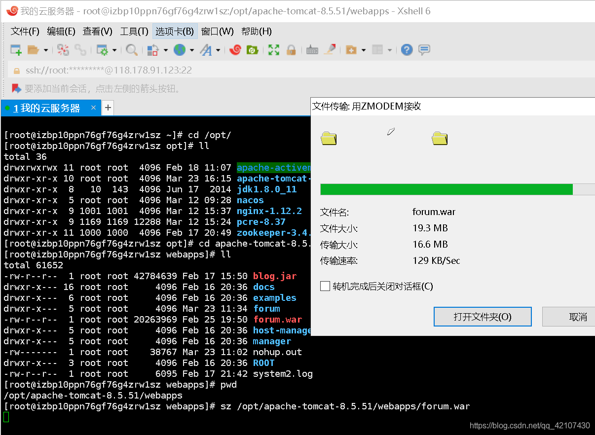Click system2.log in terminal listing

tap(283, 374)
